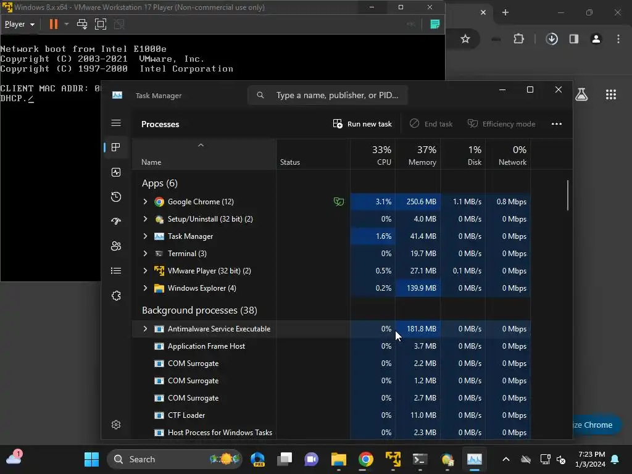Sort processes by Network column

(509, 155)
